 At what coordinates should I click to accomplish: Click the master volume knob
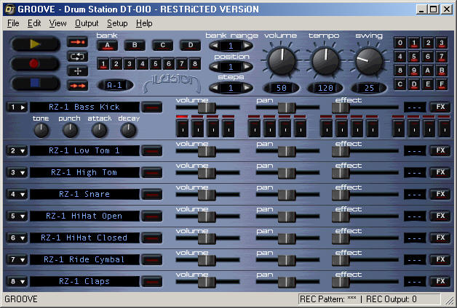282,61
